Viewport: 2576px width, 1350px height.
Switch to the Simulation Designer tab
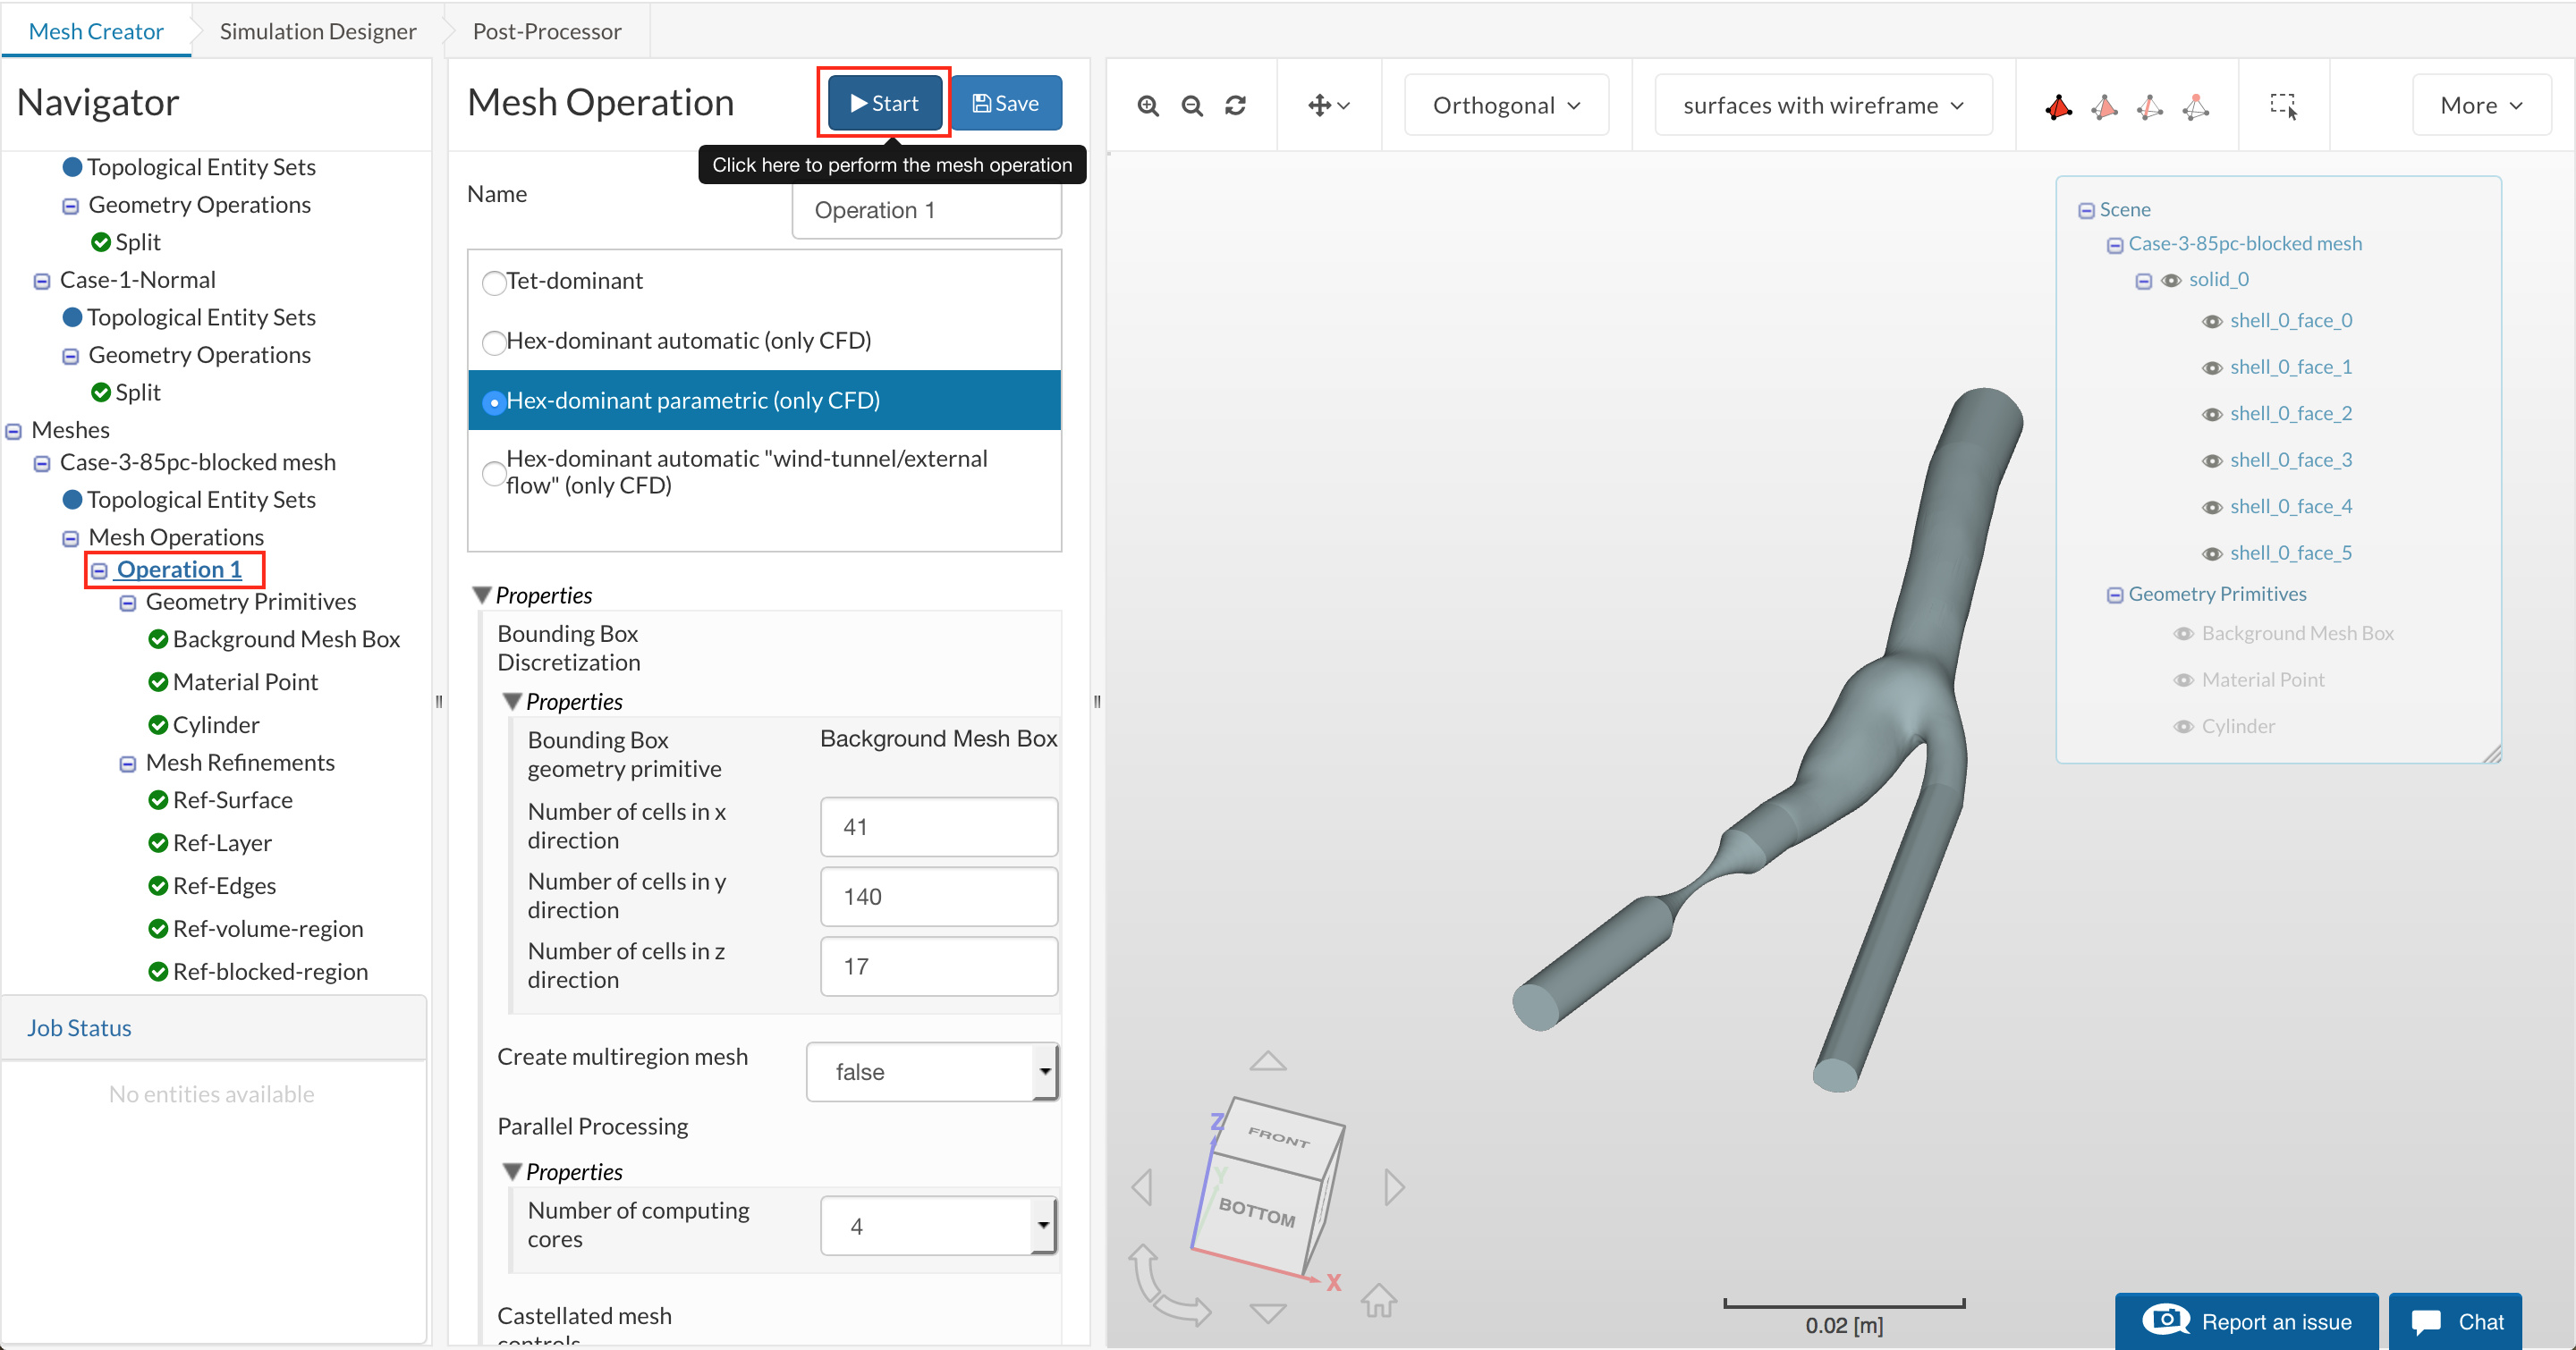[317, 31]
